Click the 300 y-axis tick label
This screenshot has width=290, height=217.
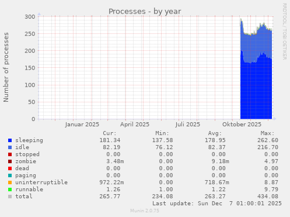(x=30, y=17)
